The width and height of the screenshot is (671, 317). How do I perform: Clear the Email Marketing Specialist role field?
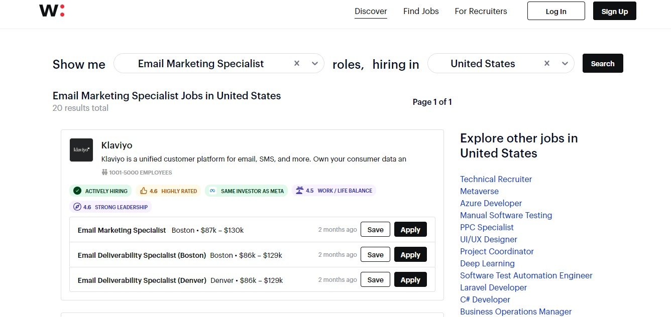(x=297, y=63)
